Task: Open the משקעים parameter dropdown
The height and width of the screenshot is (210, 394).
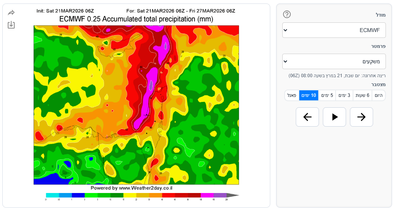Action: pyautogui.click(x=334, y=61)
